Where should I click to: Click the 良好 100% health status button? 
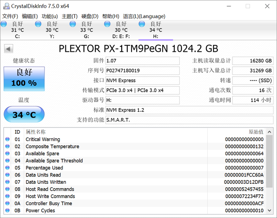[x=24, y=79]
